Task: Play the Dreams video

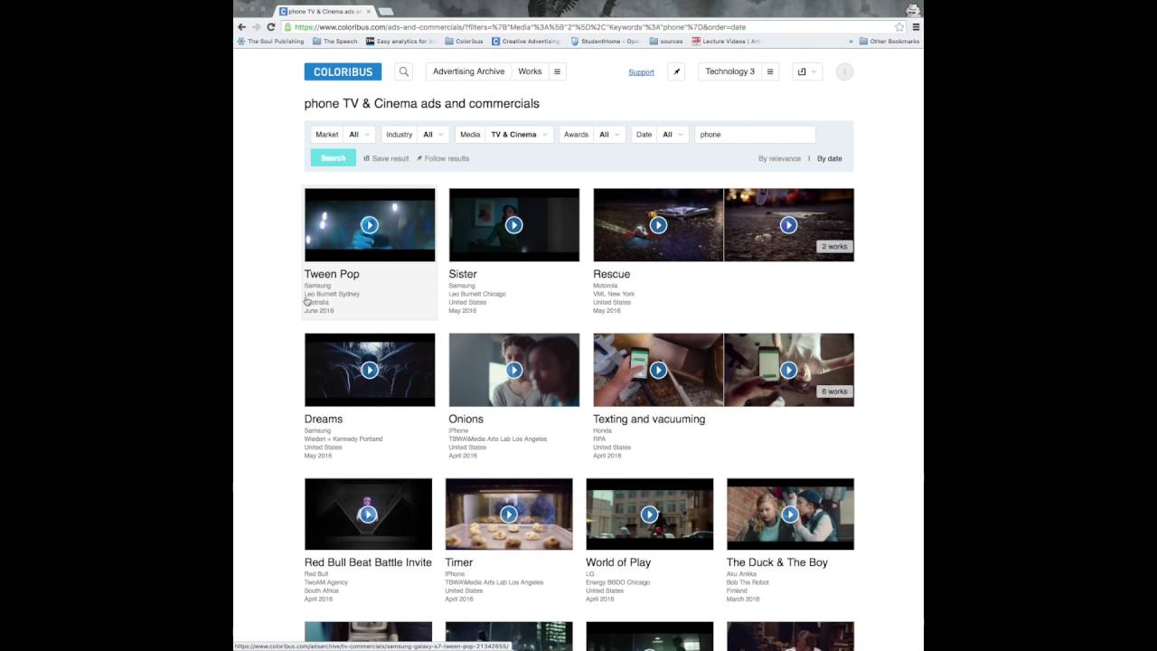Action: [x=369, y=370]
